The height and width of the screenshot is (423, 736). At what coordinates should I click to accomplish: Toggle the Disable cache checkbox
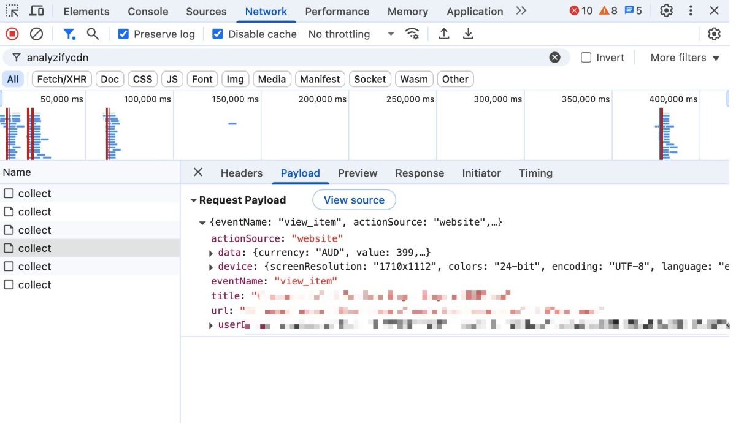click(218, 34)
